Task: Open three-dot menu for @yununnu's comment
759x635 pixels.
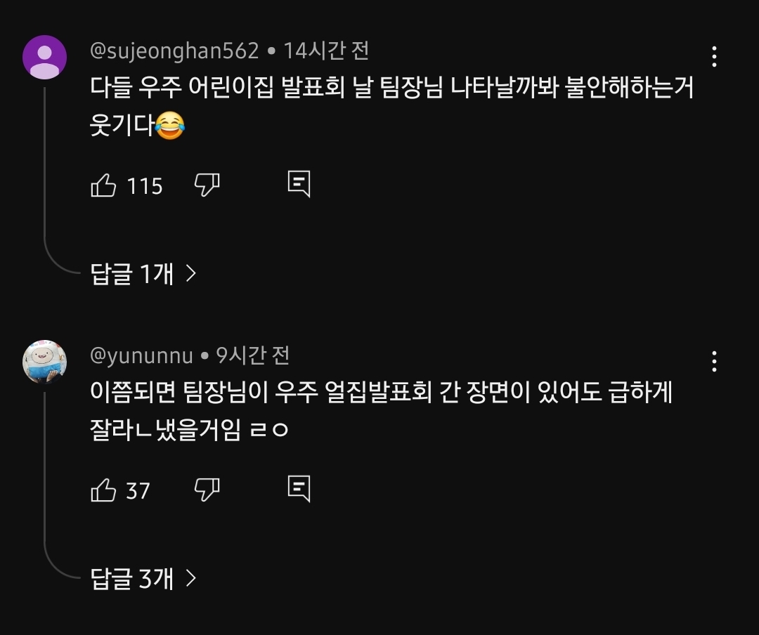Action: (x=714, y=361)
